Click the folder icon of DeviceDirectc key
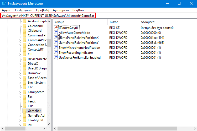 click(x=24, y=59)
